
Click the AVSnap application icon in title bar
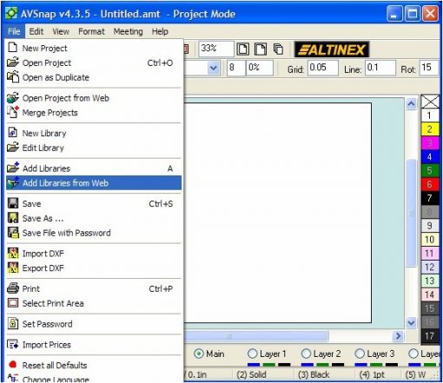click(x=11, y=13)
